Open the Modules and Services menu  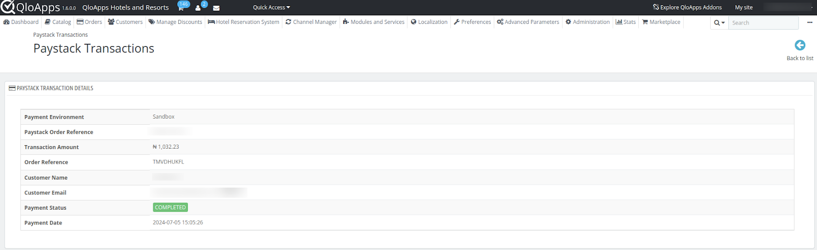pos(373,22)
